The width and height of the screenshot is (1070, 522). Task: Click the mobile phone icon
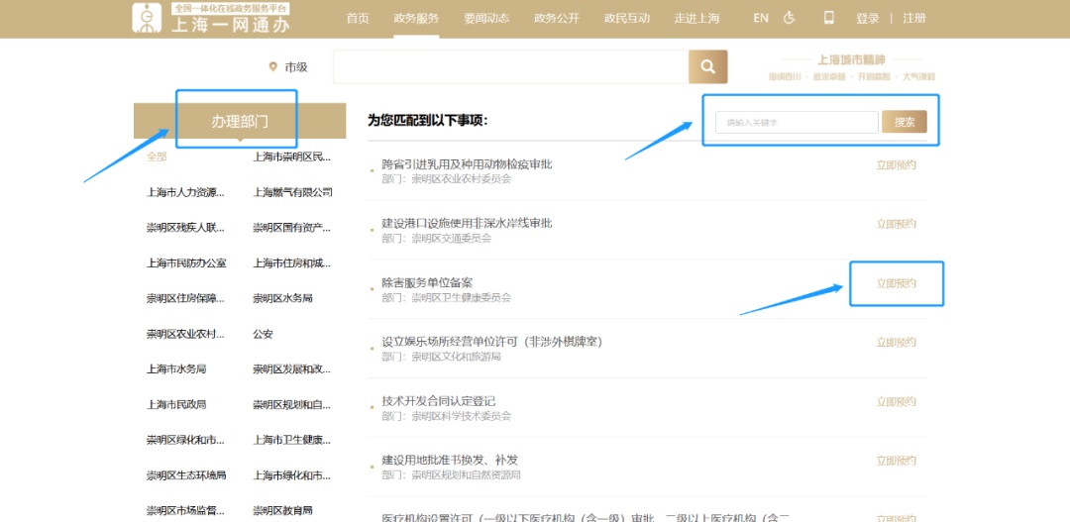pyautogui.click(x=829, y=18)
